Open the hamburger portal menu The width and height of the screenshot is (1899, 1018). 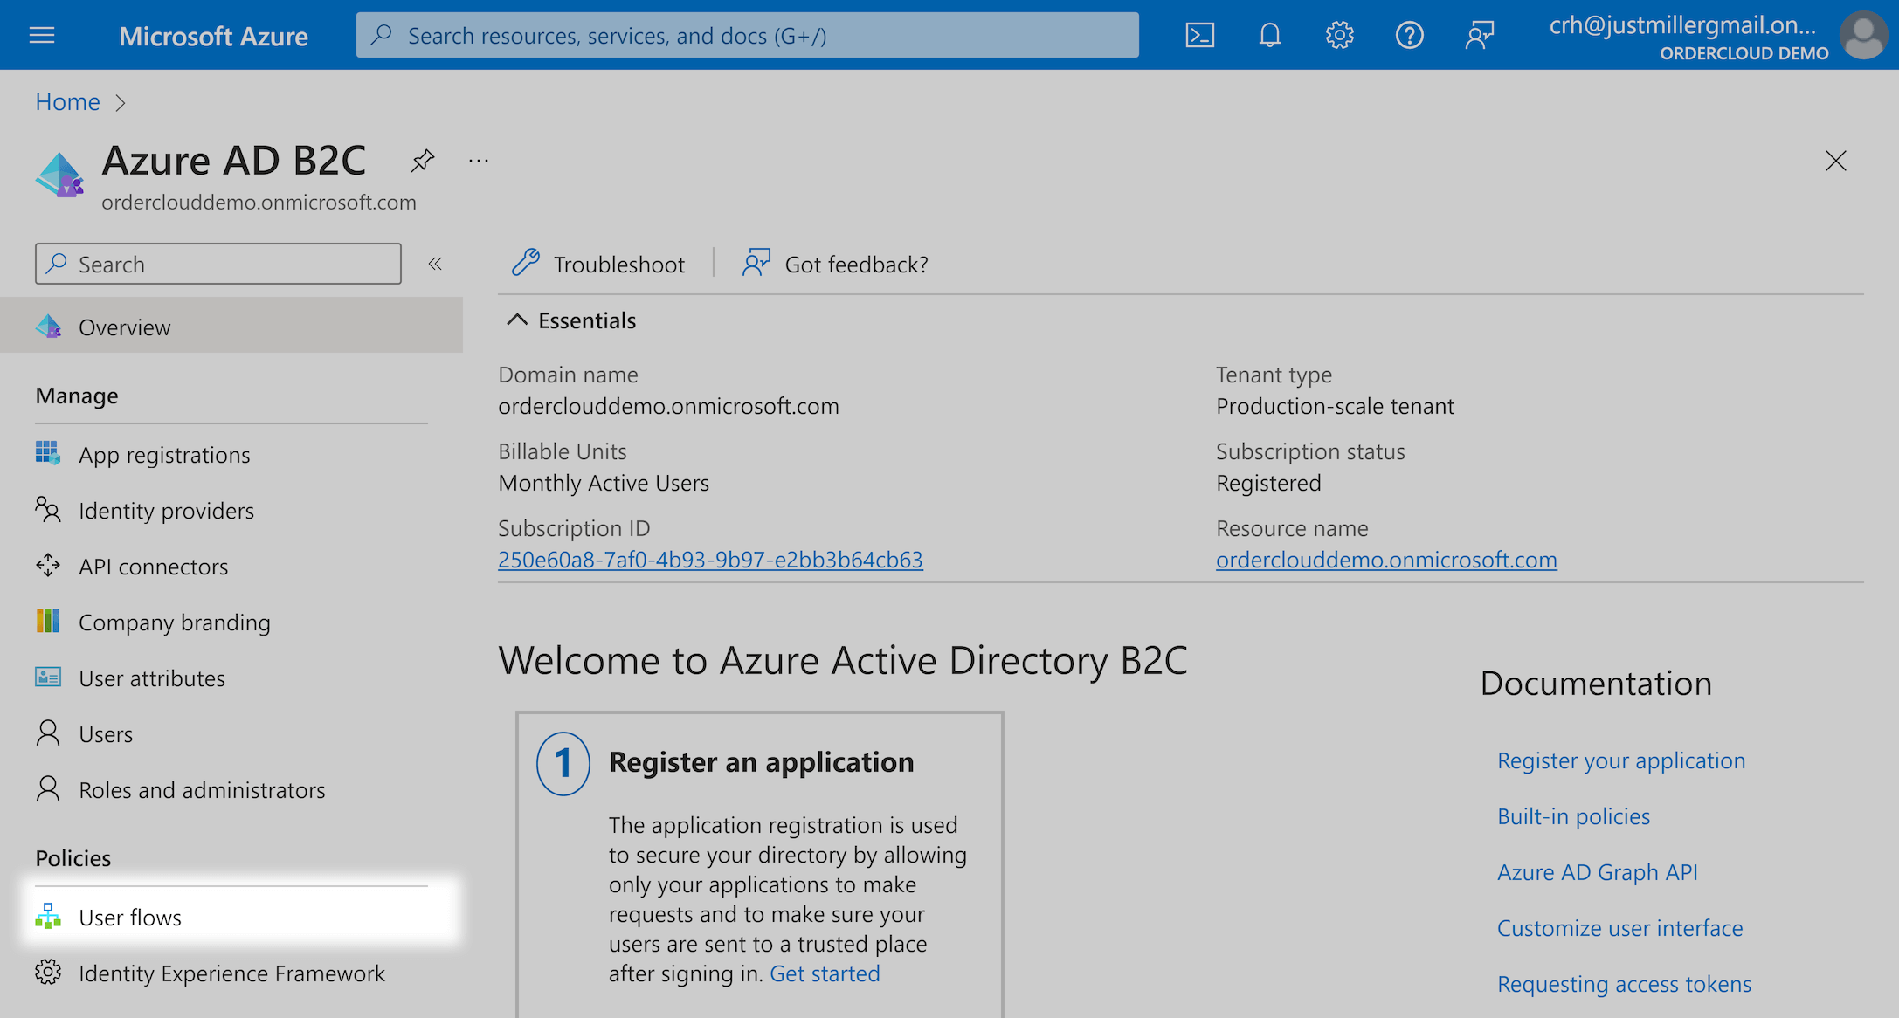point(42,35)
